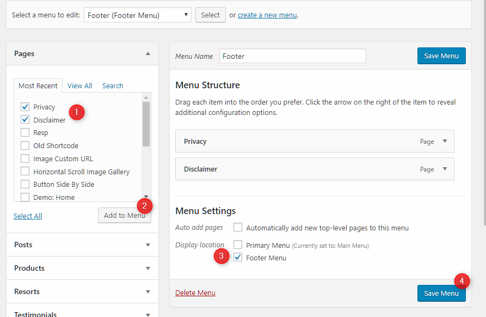Expand the Privacy menu item arrow

(445, 141)
